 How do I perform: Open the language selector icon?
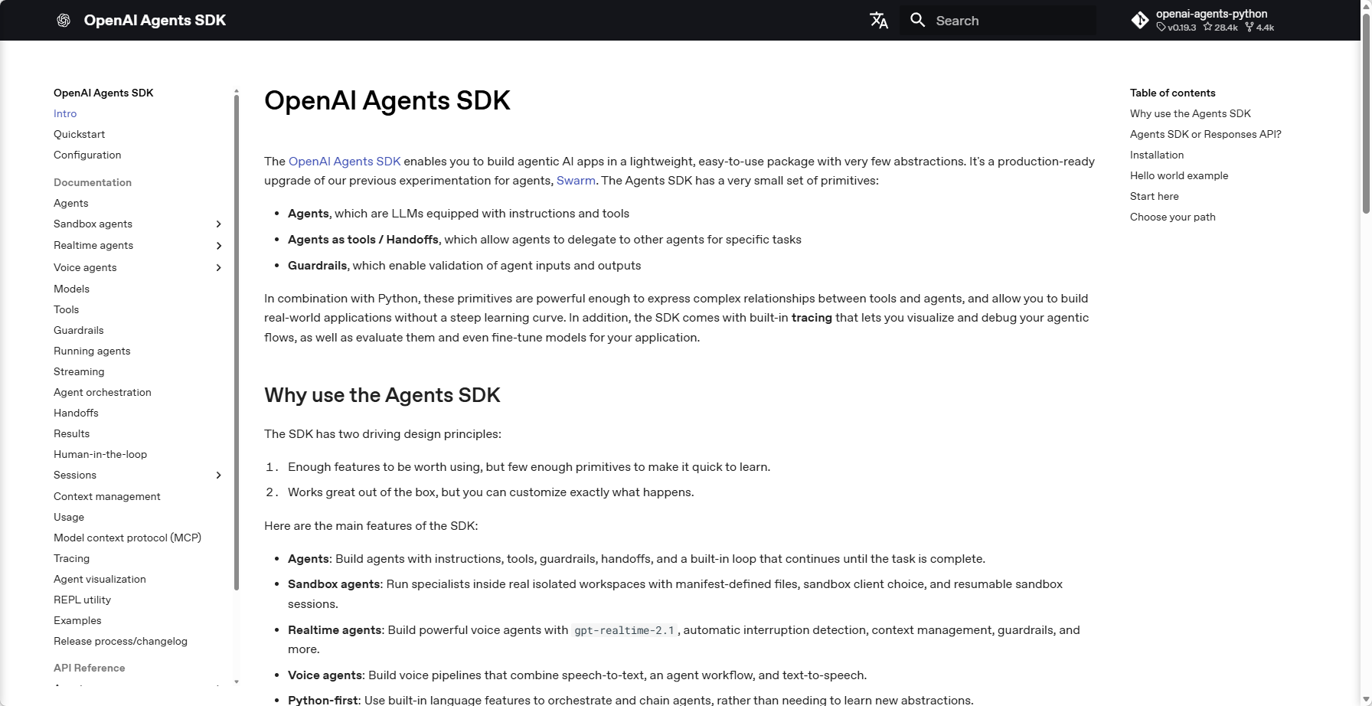point(879,21)
